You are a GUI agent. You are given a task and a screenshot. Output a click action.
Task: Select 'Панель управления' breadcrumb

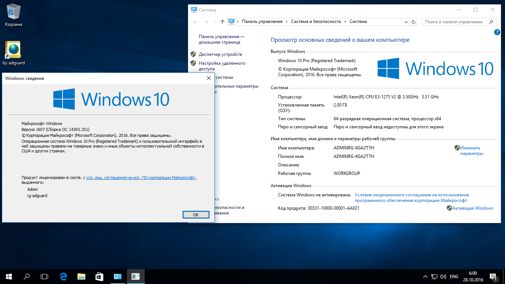[x=262, y=21]
